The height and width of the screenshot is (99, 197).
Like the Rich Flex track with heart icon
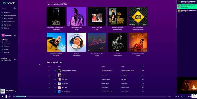(55, 79)
